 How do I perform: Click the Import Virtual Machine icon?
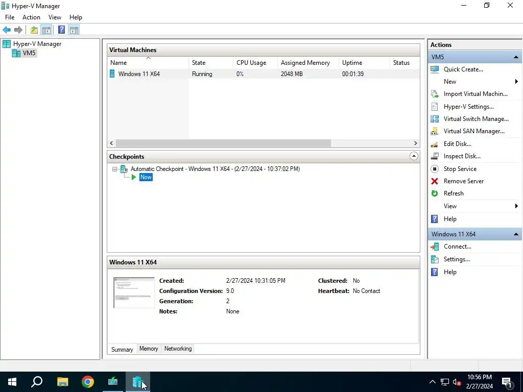tap(435, 94)
